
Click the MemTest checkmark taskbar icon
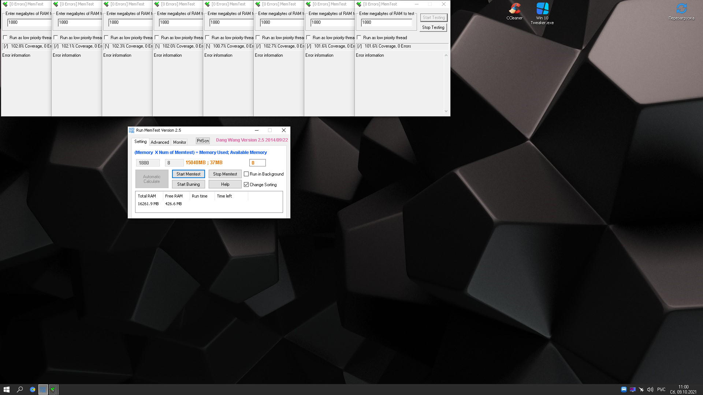click(x=53, y=390)
